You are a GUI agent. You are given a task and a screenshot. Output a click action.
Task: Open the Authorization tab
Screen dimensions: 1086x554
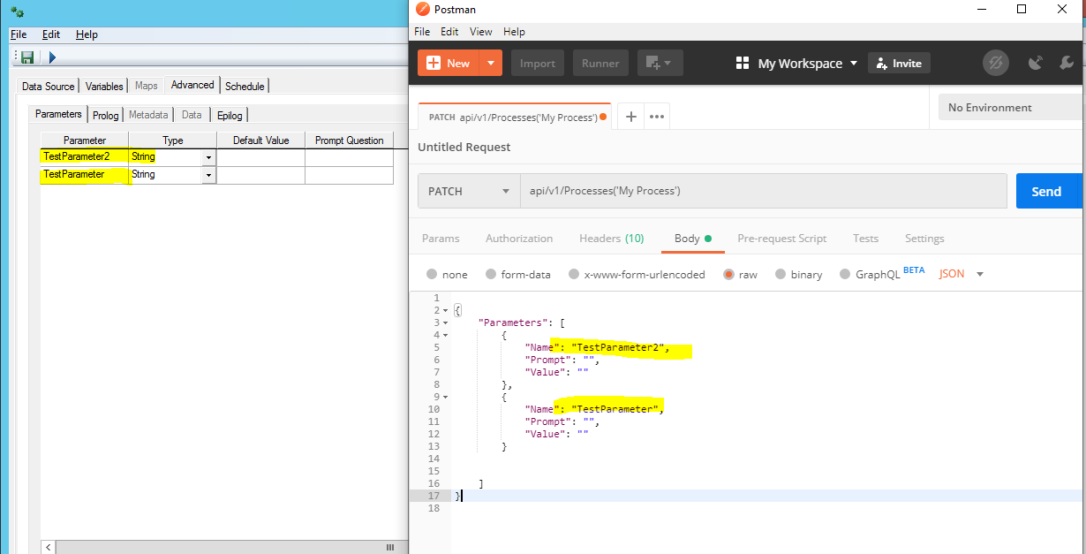click(x=519, y=239)
